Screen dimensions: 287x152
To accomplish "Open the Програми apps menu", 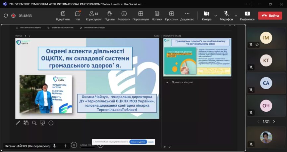I will pyautogui.click(x=171, y=15).
